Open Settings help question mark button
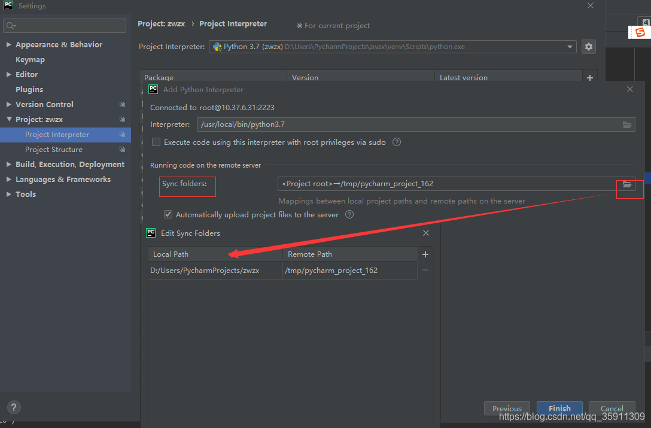Viewport: 651px width, 428px height. pyautogui.click(x=14, y=407)
